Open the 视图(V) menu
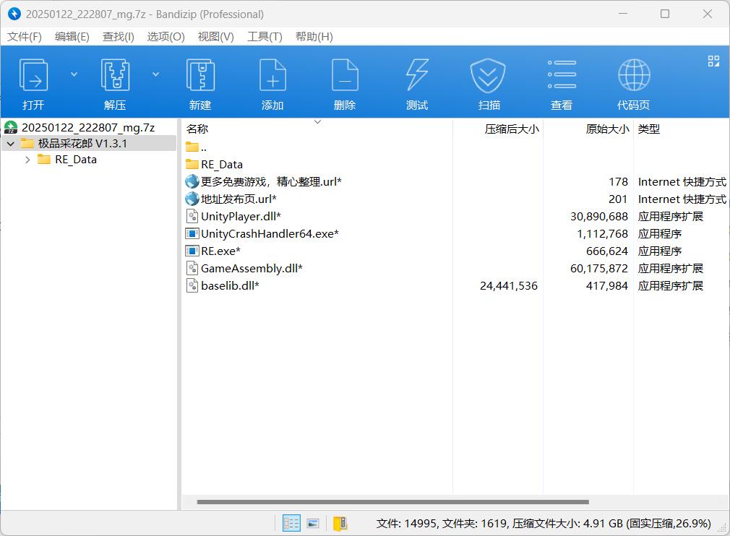This screenshot has width=730, height=536. pyautogui.click(x=215, y=37)
